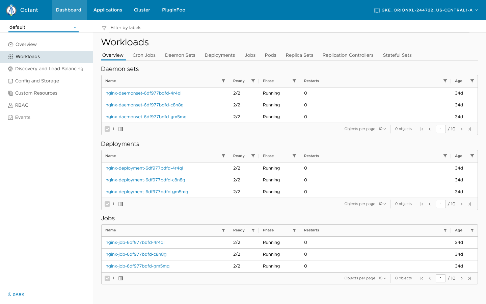The image size is (486, 304).
Task: Open Objects per page dropdown in Deployments
Action: (x=382, y=204)
